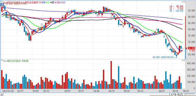Select the green 20-day moving average legend

coord(48,2)
